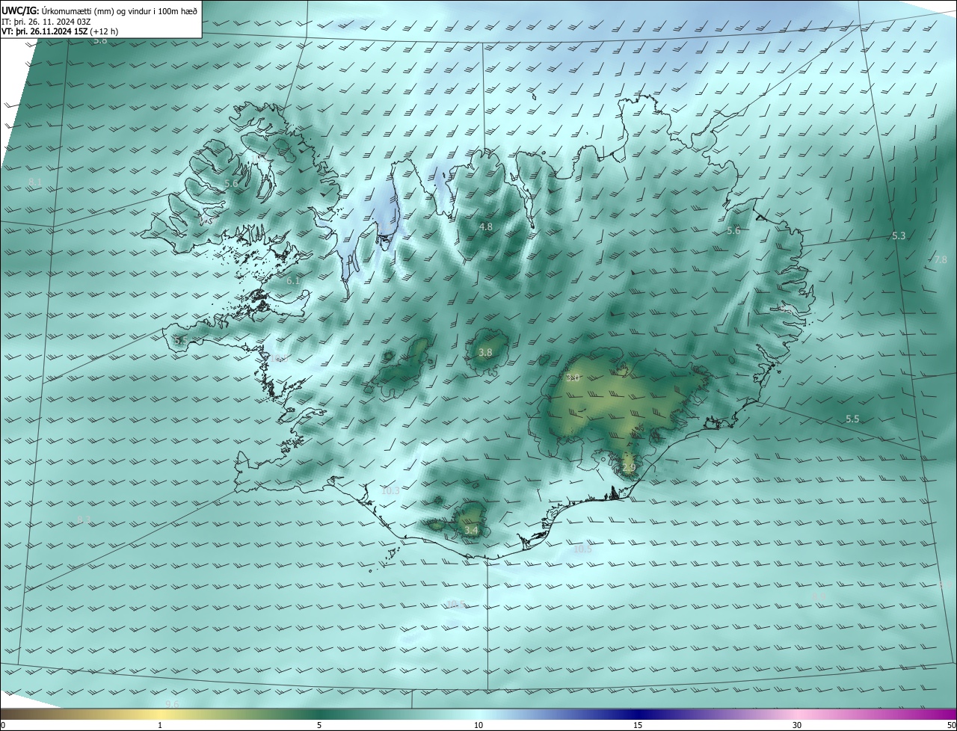This screenshot has width=957, height=731.
Task: Click the 10.3 value in southwest lowlands
Action: point(390,491)
